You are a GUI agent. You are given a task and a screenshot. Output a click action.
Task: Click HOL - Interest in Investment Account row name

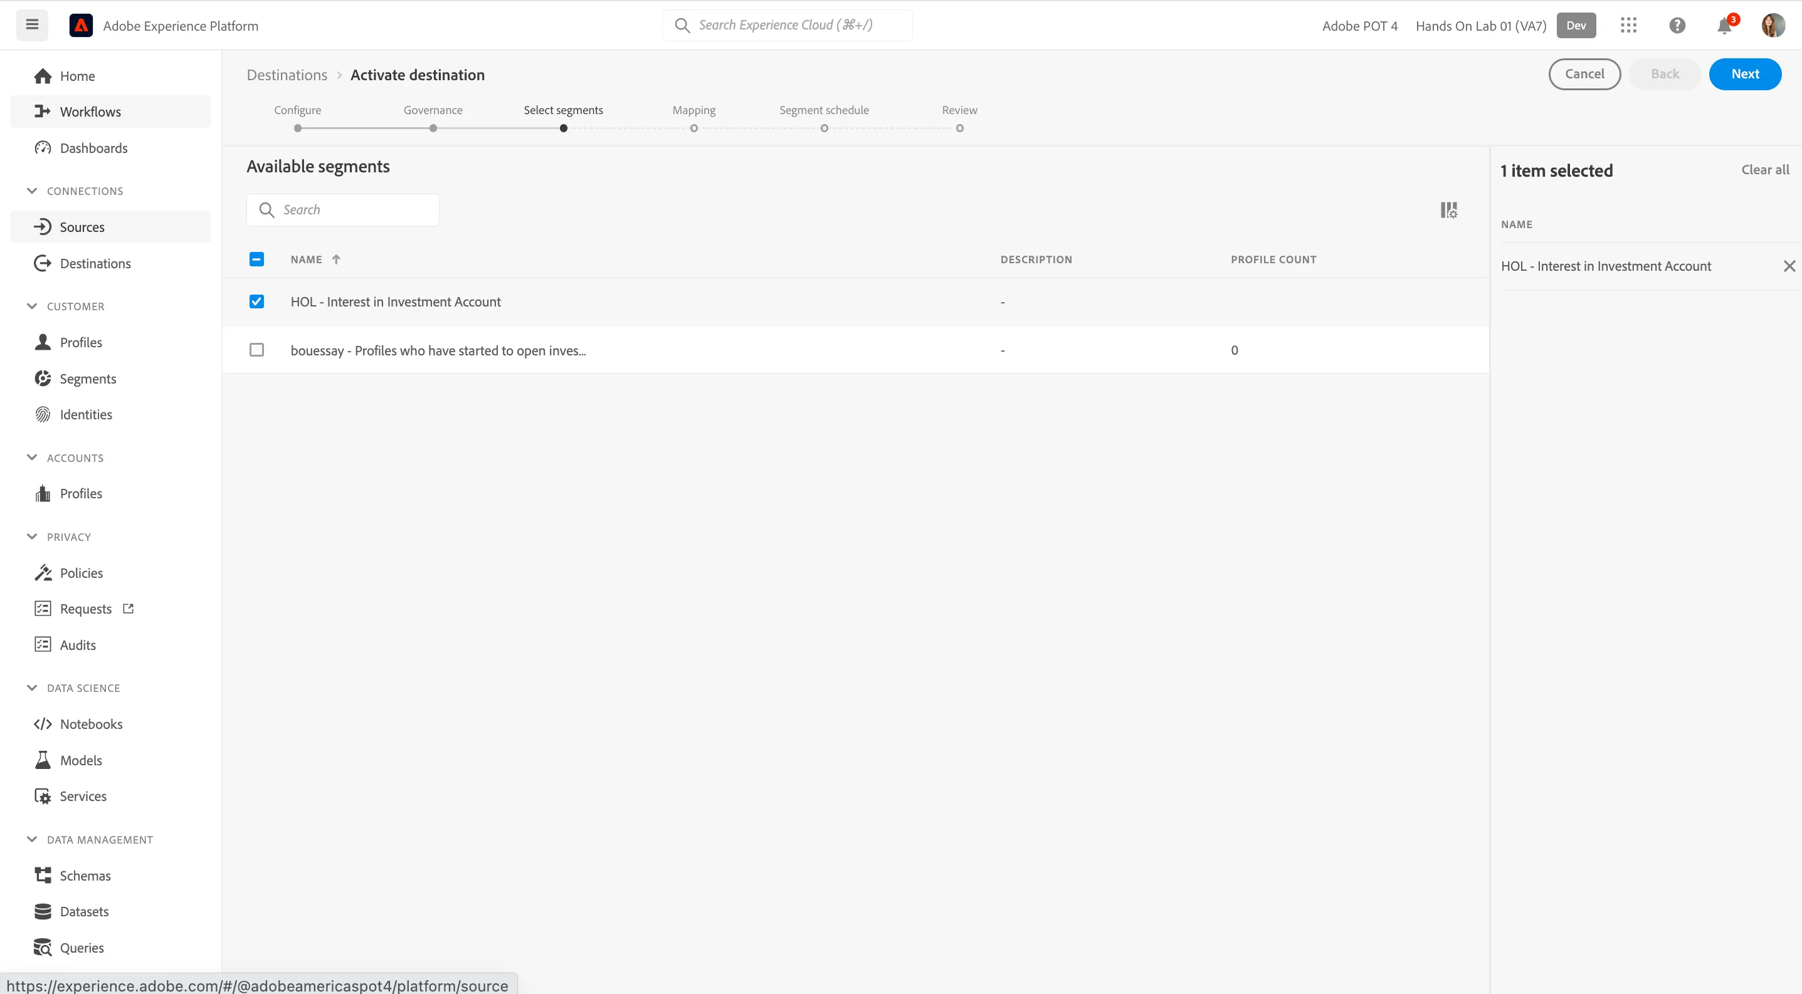[396, 302]
